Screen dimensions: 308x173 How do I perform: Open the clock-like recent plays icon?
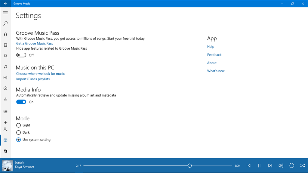5,88
